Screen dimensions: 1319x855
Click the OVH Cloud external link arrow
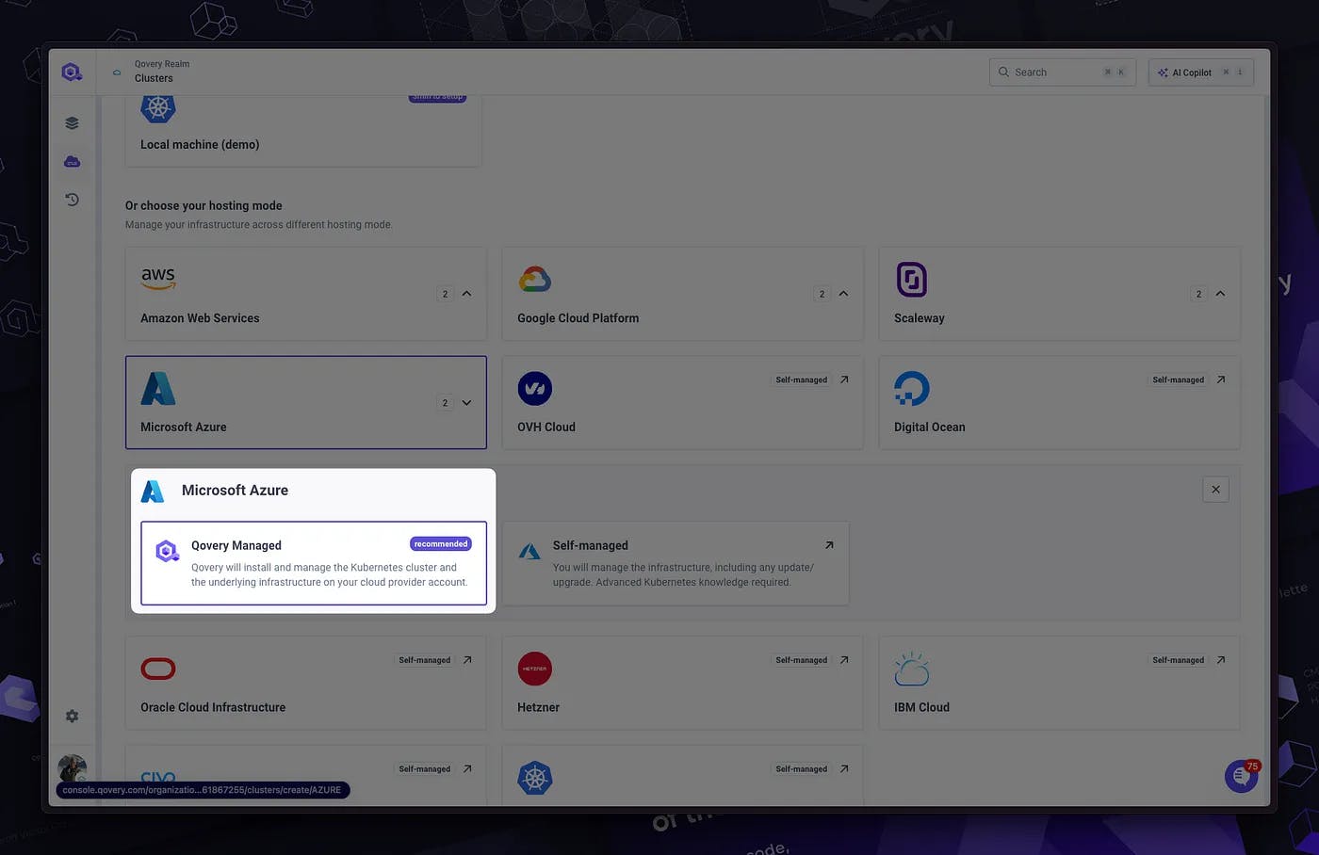(844, 379)
